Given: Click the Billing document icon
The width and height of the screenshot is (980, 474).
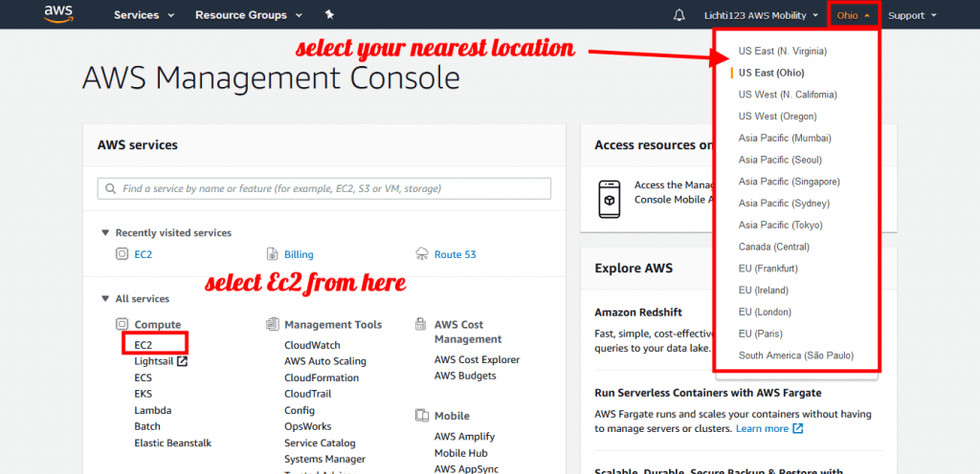Looking at the screenshot, I should [x=272, y=254].
